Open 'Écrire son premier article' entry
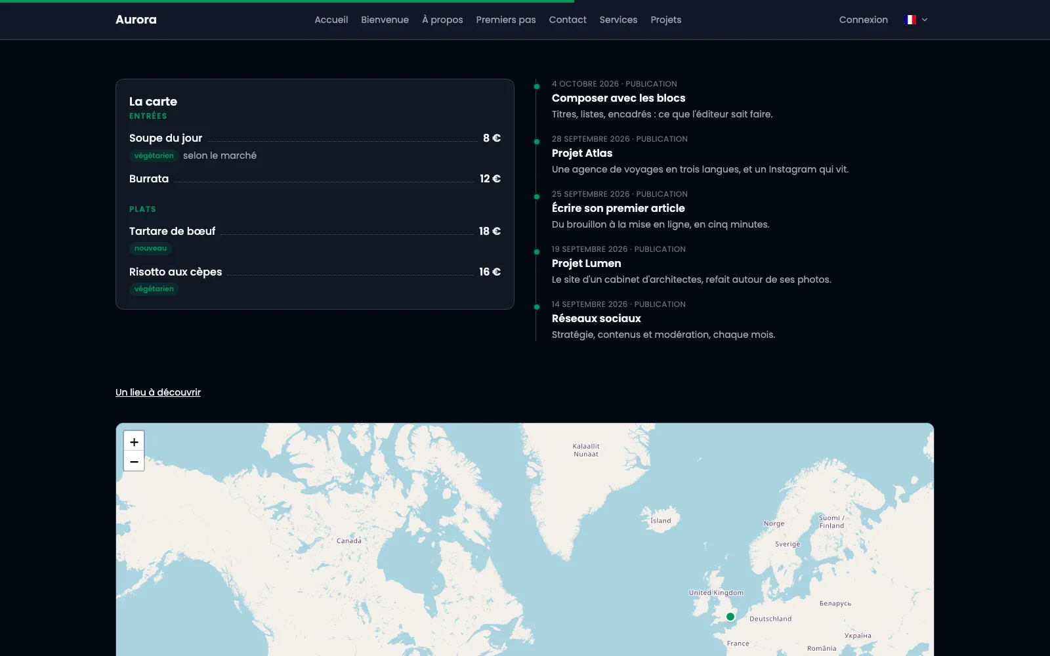Viewport: 1050px width, 656px height. [618, 208]
